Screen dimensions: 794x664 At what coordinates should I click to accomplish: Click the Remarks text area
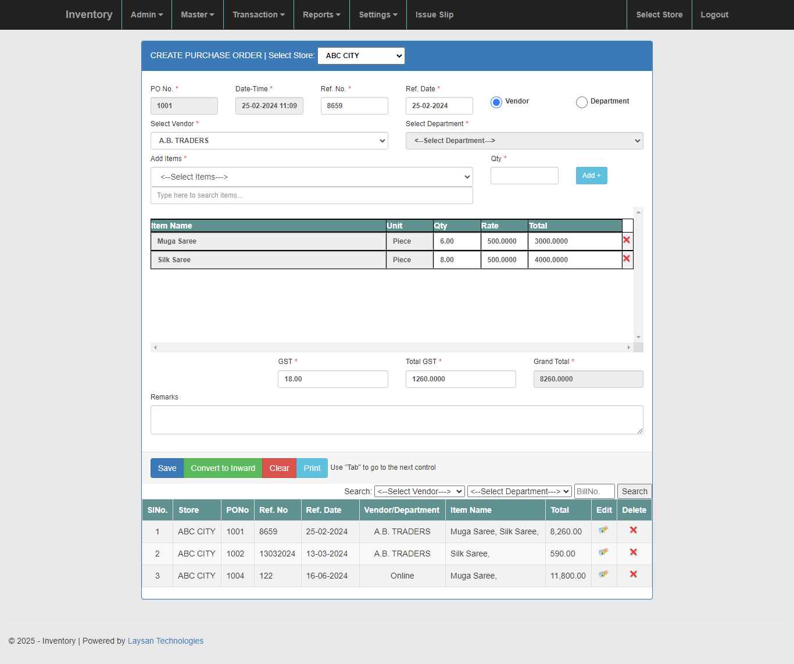[397, 420]
